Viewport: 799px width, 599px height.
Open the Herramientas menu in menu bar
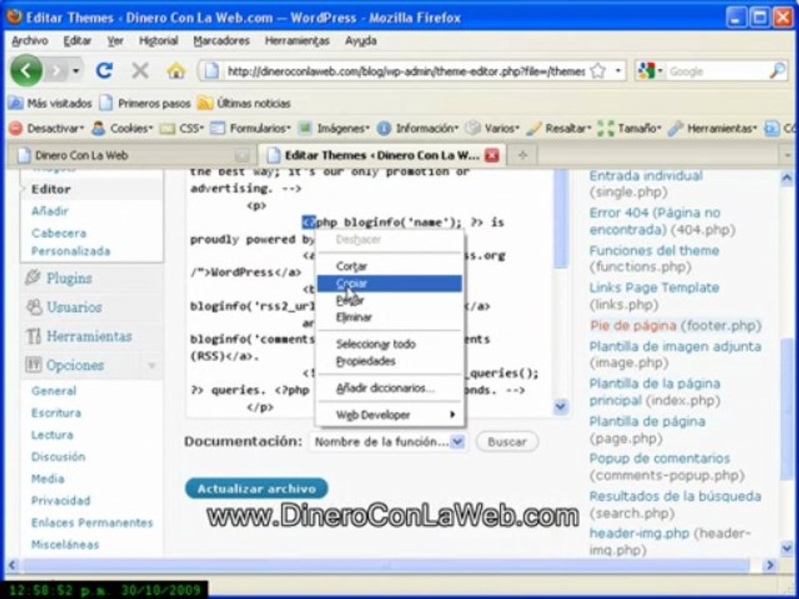coord(297,41)
